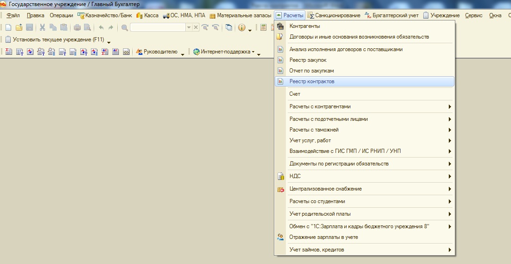The width and height of the screenshot is (511, 264).
Task: Expand Учет займов, кредитов submenu
Action: (x=449, y=250)
